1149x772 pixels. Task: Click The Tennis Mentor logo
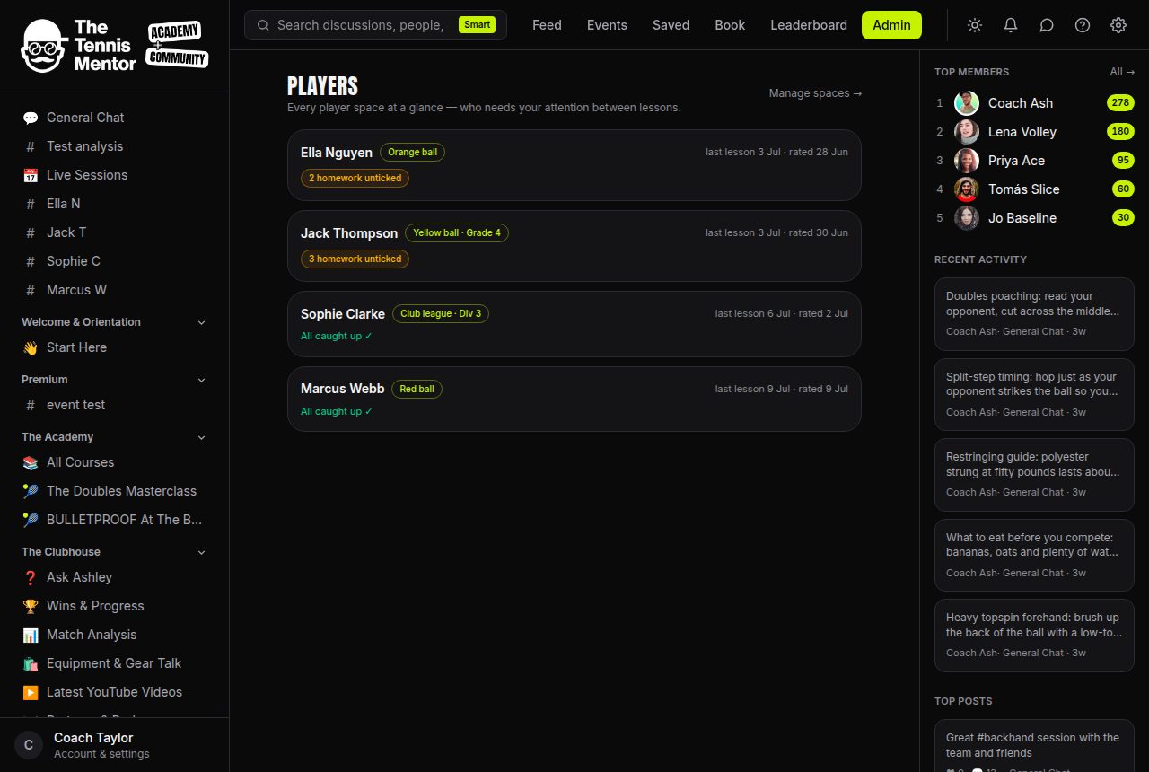coord(79,46)
